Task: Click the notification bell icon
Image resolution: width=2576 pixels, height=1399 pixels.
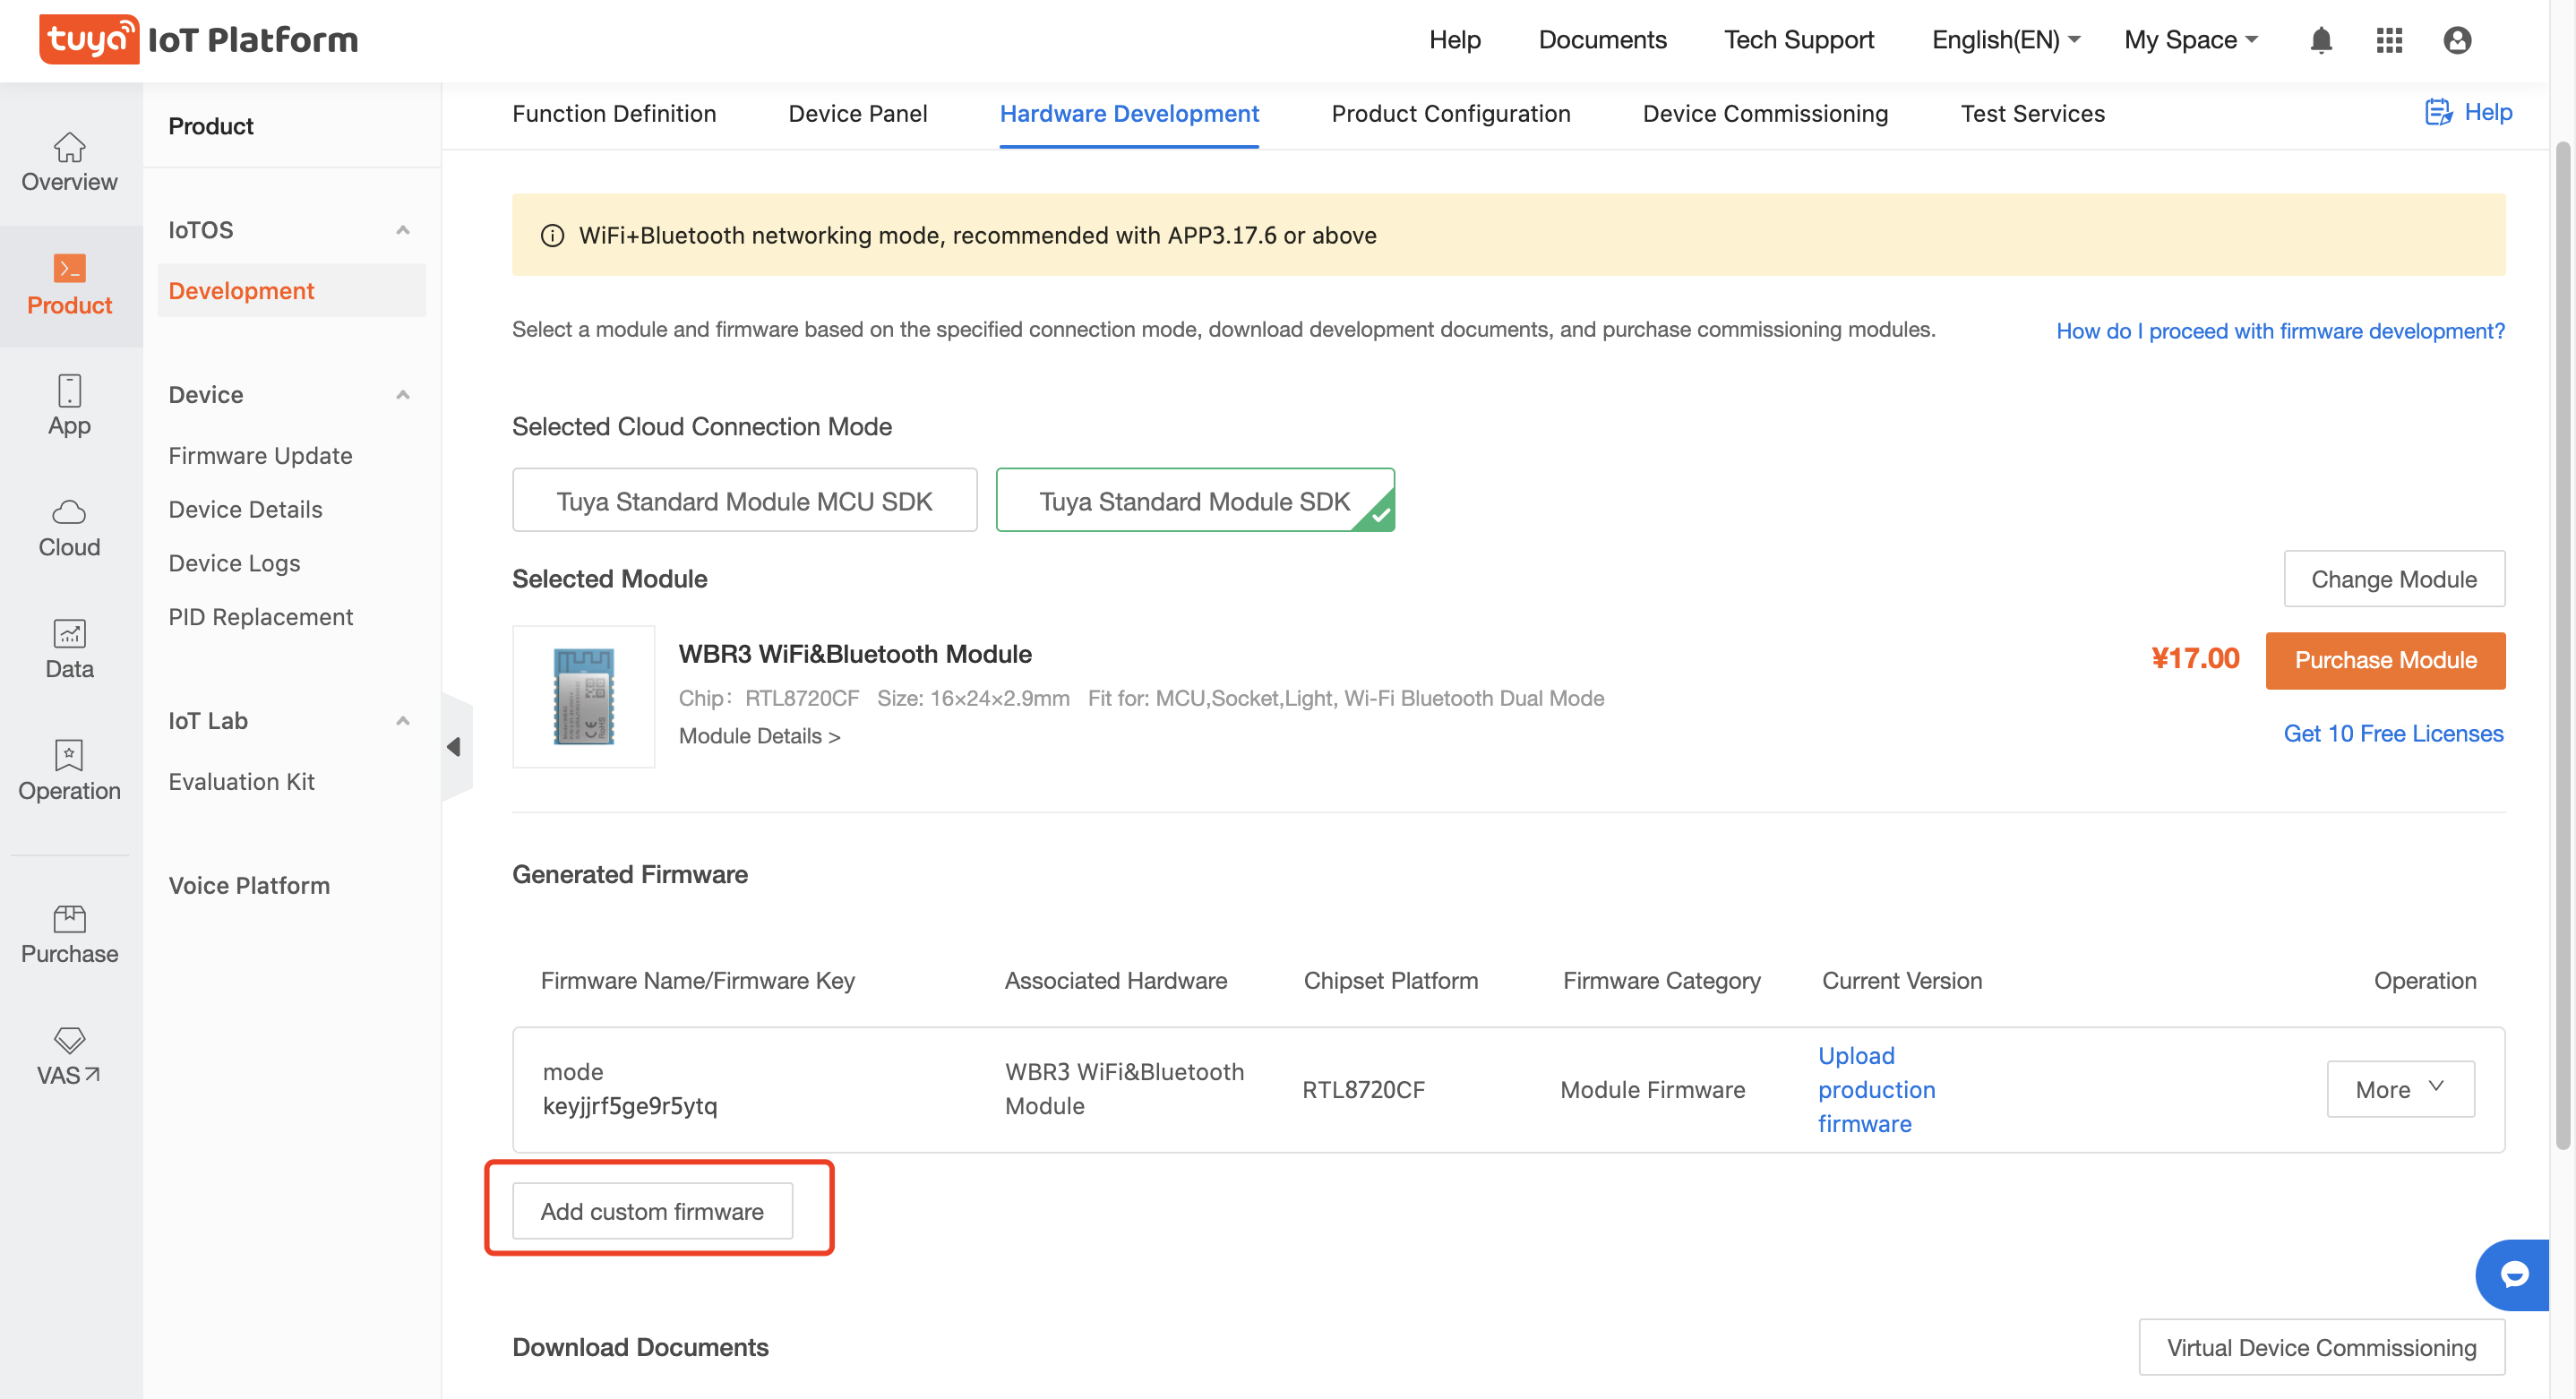Action: click(x=2321, y=40)
